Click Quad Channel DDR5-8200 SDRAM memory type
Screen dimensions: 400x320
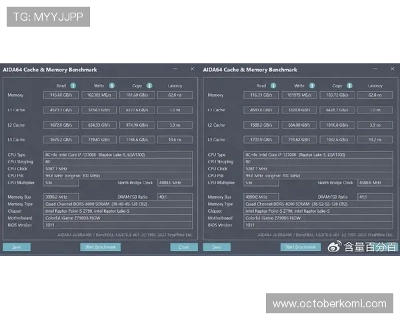pos(318,204)
